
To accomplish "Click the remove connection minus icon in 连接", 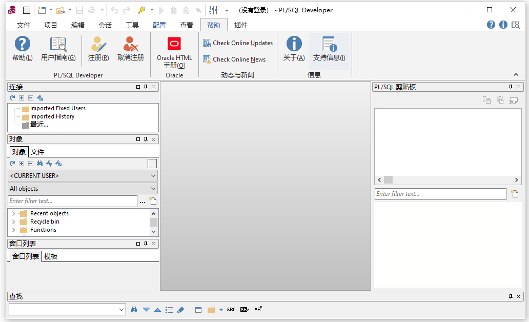I will click(x=31, y=98).
